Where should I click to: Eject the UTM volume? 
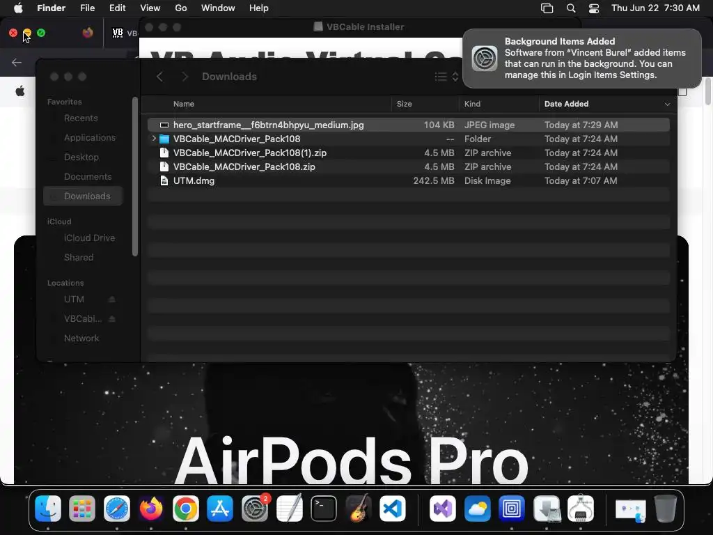point(112,300)
